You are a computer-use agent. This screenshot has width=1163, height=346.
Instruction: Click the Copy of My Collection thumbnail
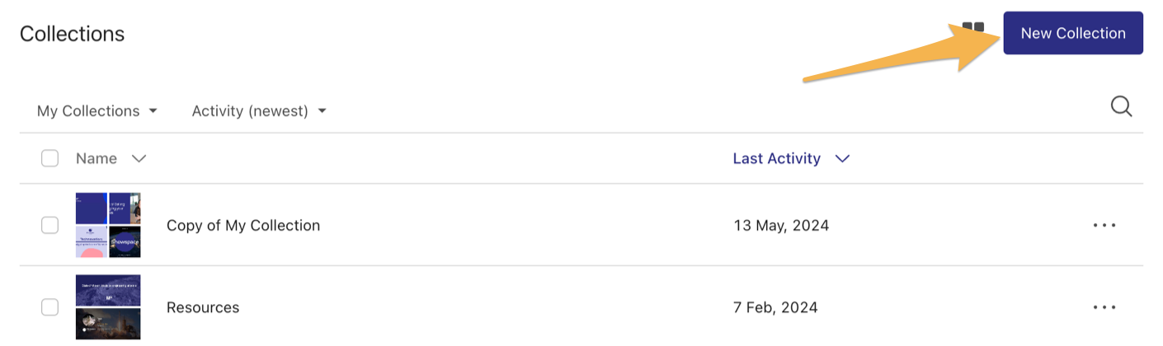click(x=108, y=225)
